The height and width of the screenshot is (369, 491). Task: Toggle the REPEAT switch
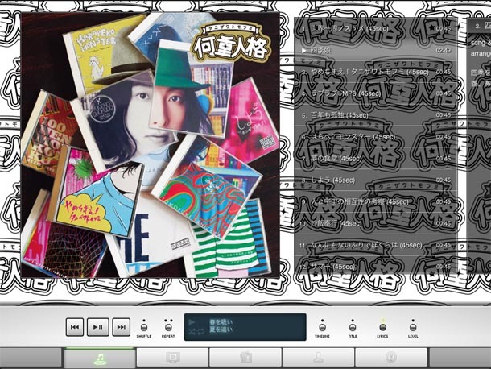click(x=168, y=326)
